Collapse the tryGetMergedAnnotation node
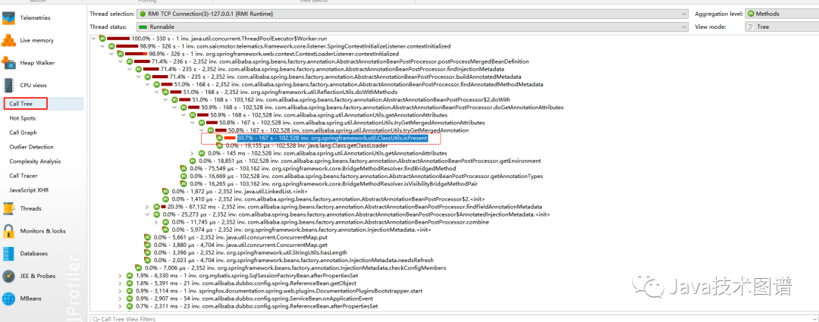 [x=202, y=130]
